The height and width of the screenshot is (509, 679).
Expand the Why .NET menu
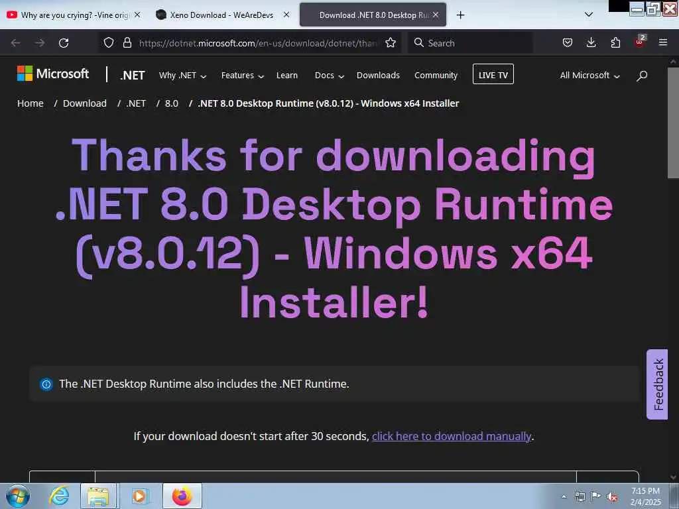(x=182, y=76)
